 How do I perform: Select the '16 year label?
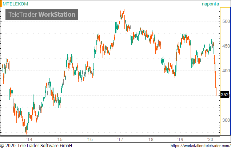[x=90, y=139]
